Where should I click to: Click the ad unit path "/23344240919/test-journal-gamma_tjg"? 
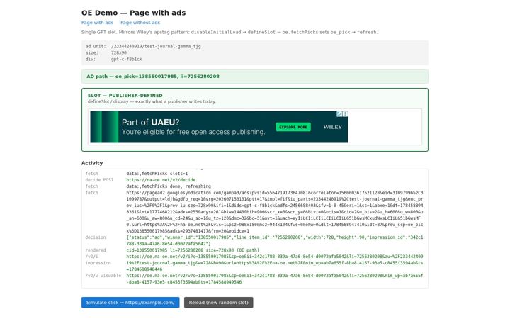pyautogui.click(x=156, y=46)
